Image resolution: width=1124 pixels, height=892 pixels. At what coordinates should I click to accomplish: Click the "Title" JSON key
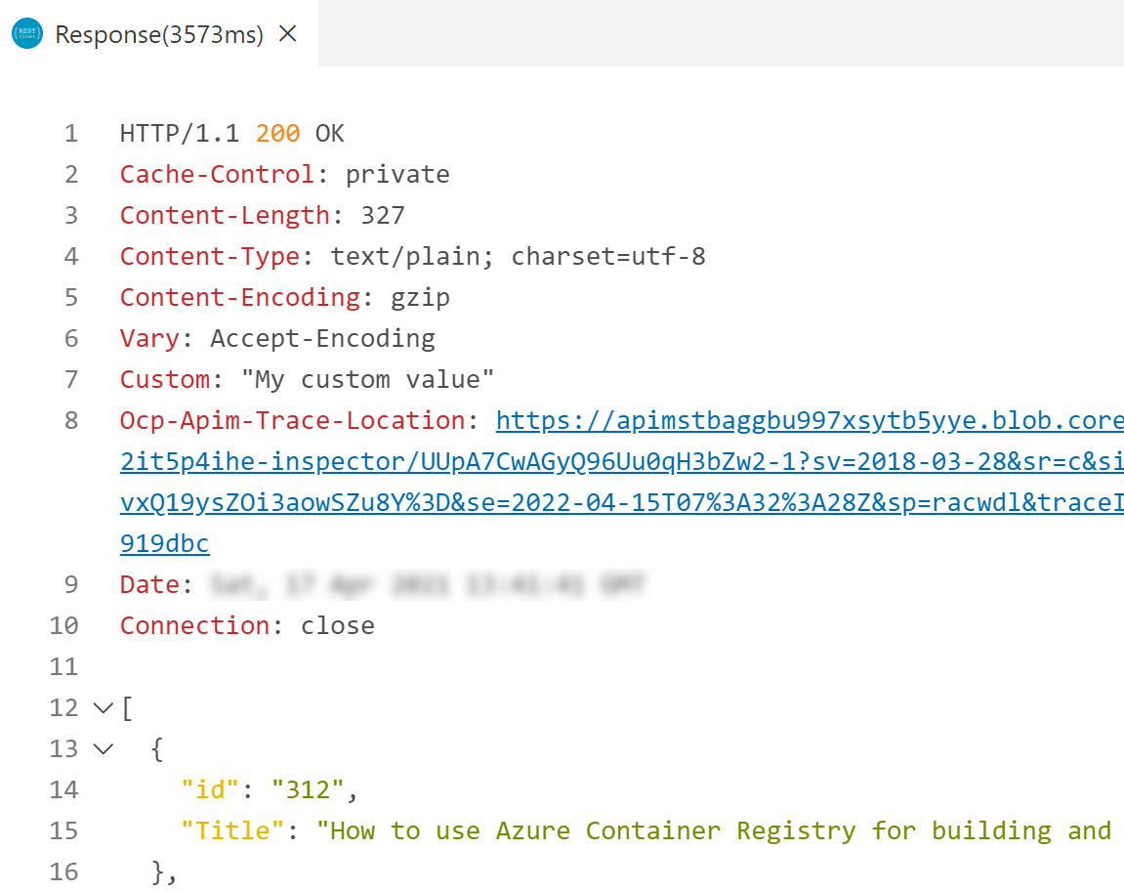click(x=232, y=830)
